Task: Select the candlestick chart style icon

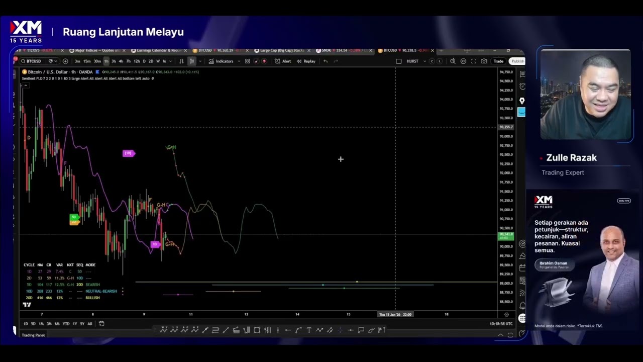Action: coord(192,61)
